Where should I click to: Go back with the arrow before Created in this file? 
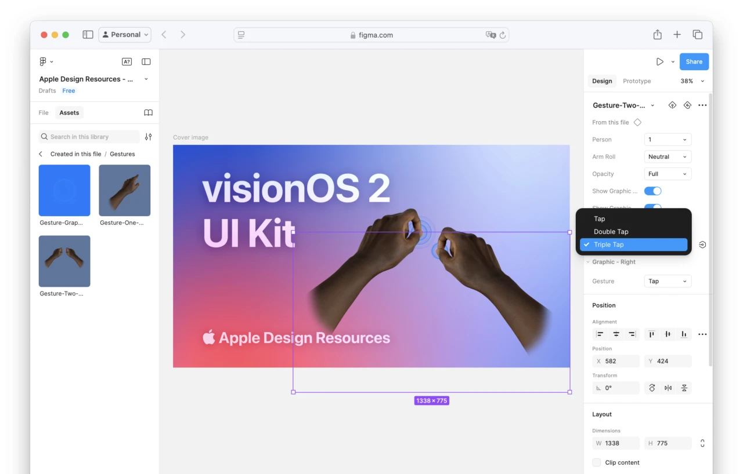(x=41, y=154)
